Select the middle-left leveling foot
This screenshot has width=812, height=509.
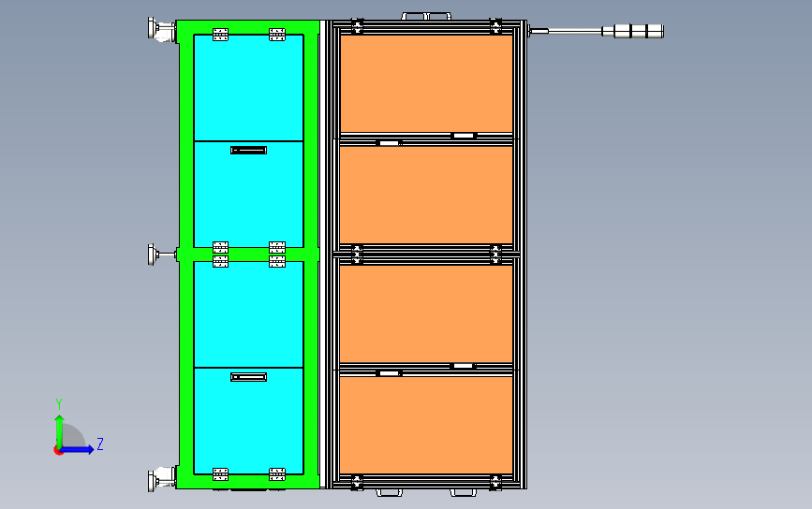162,254
